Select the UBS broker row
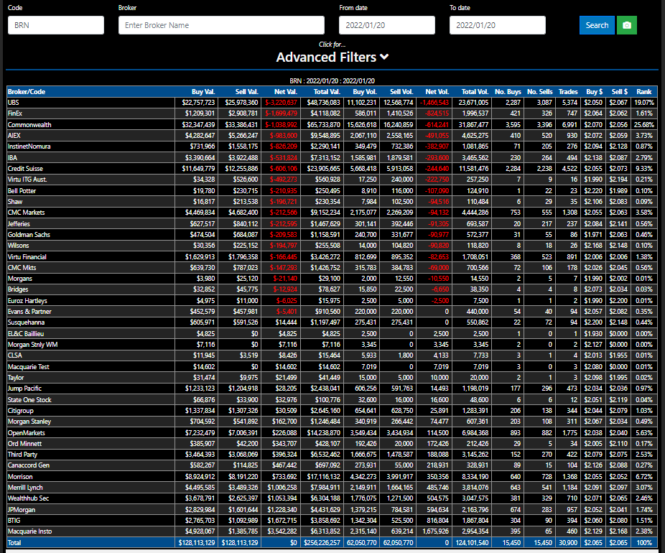The width and height of the screenshot is (665, 553). (14, 103)
